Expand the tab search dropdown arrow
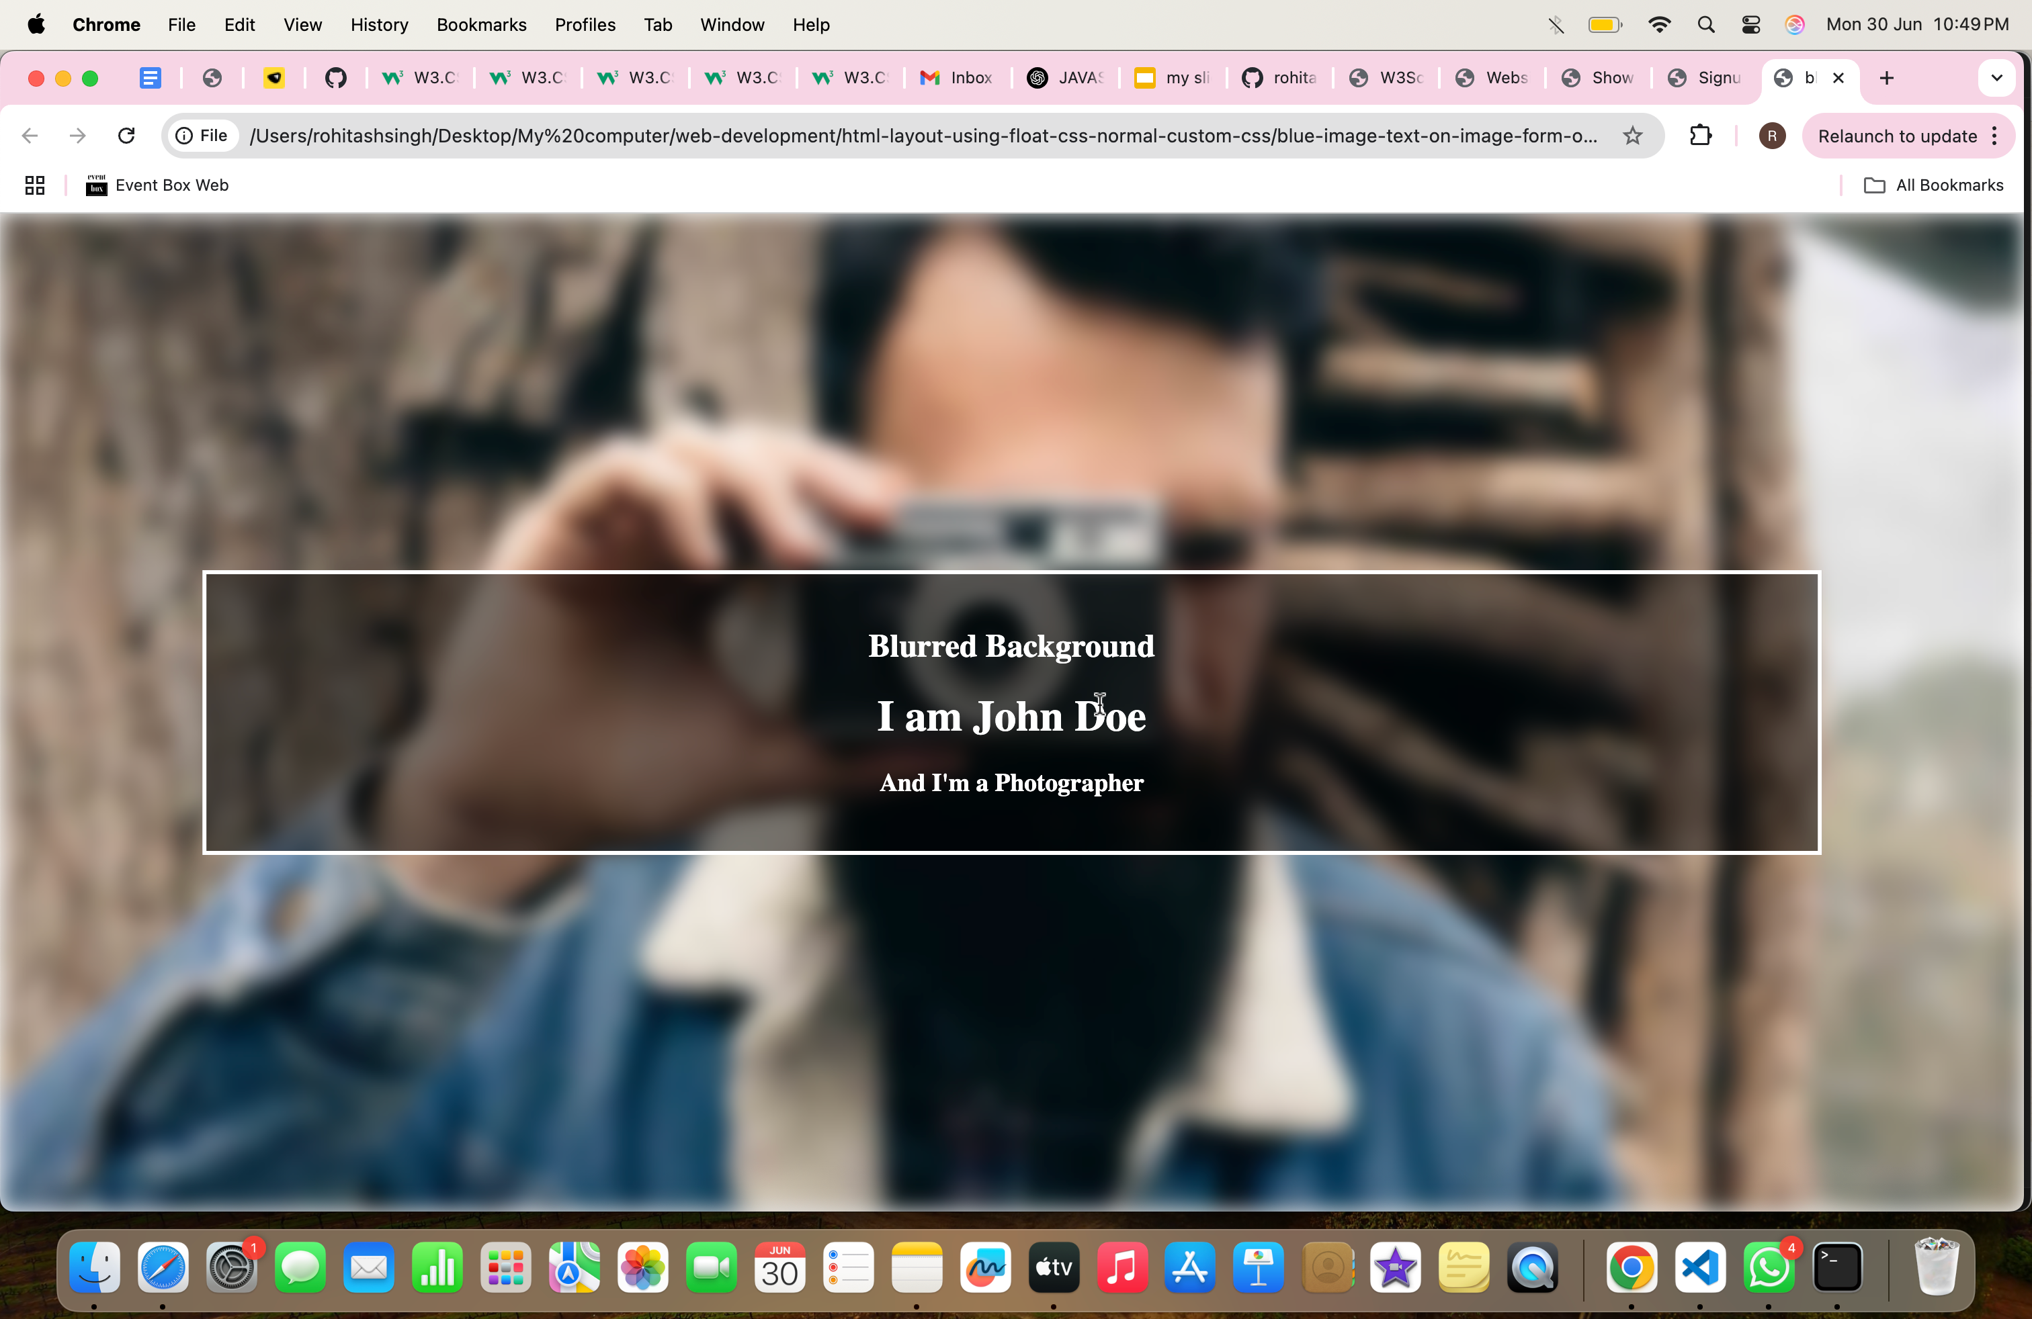 pyautogui.click(x=1996, y=78)
